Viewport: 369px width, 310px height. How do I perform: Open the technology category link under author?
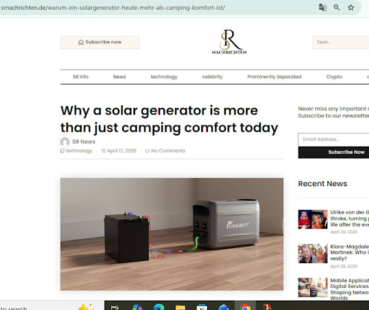79,151
